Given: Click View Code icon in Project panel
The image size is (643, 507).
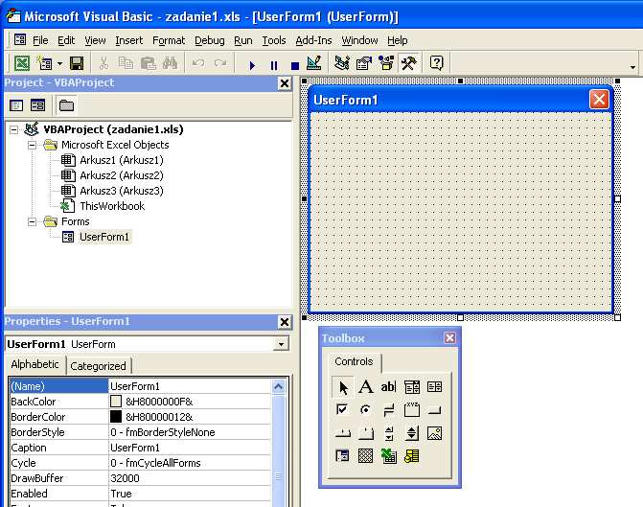Looking at the screenshot, I should 16,105.
